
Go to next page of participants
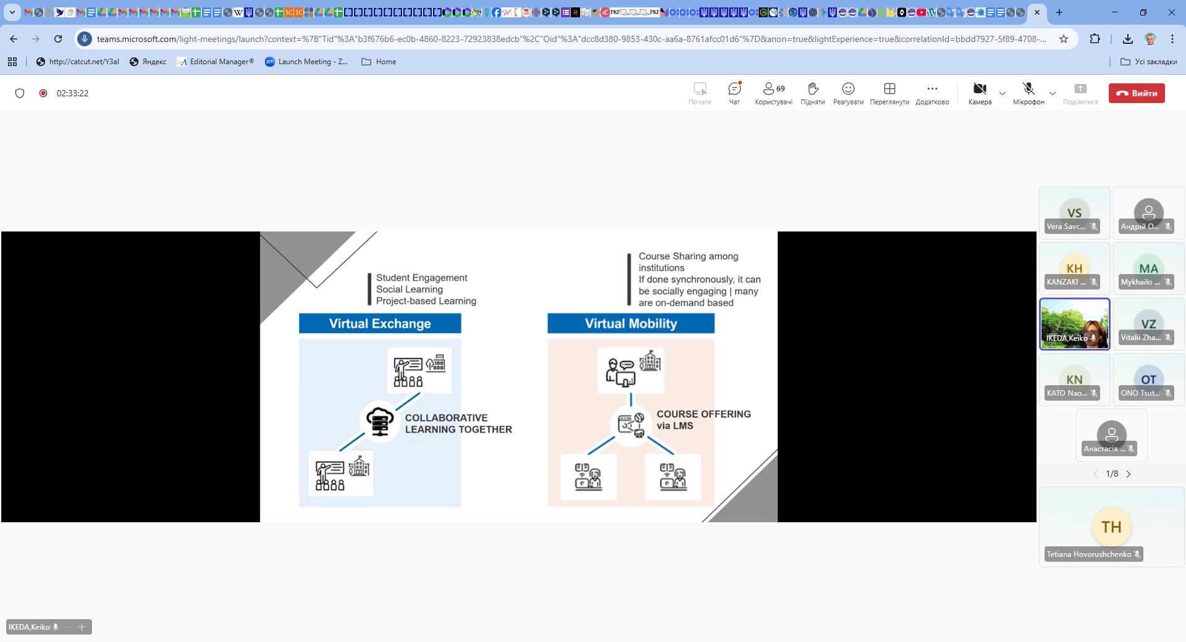pyautogui.click(x=1129, y=474)
